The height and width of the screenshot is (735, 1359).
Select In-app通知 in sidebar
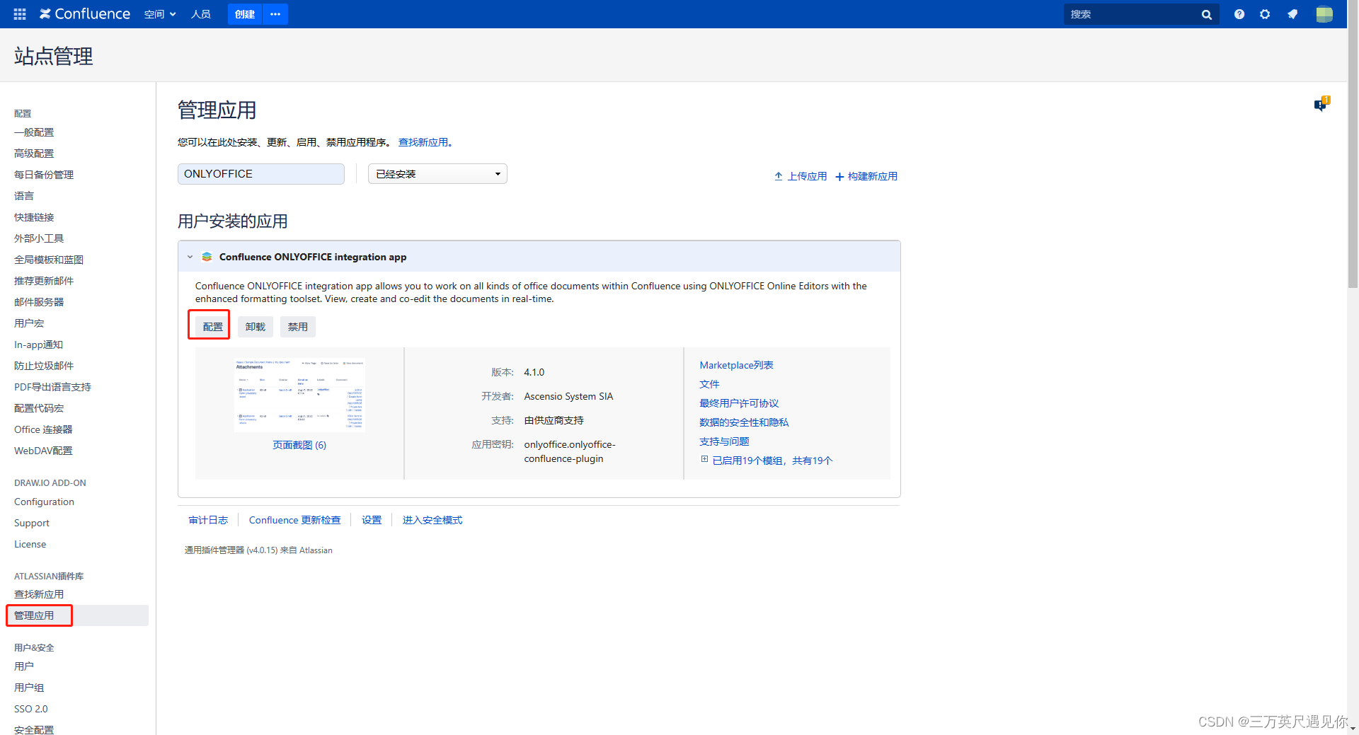point(39,345)
